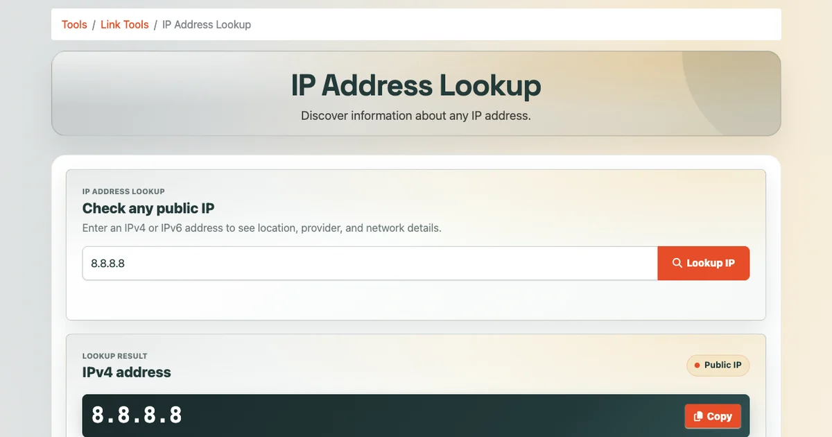Screen dimensions: 832x437
Task: Click the Lookup IP button
Action: 703,264
